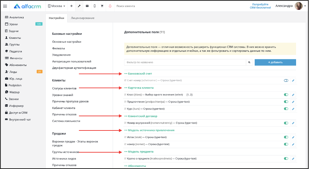The image size is (309, 169).
Task: Expand the Абонементы fields group
Action: (135, 166)
